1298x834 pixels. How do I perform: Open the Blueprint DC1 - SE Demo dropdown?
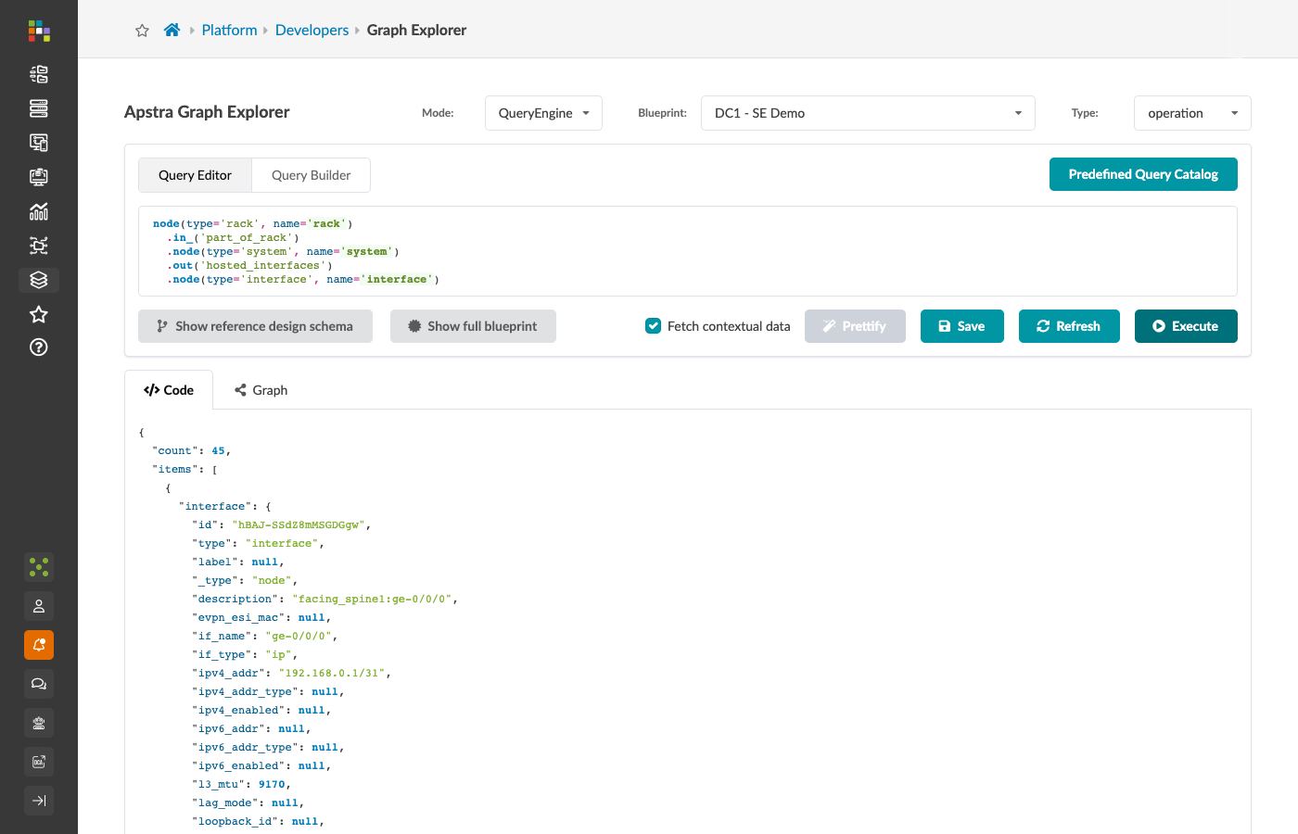coord(868,113)
